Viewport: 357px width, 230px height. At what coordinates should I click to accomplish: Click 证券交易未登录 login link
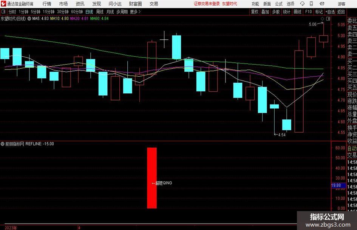coord(207,4)
